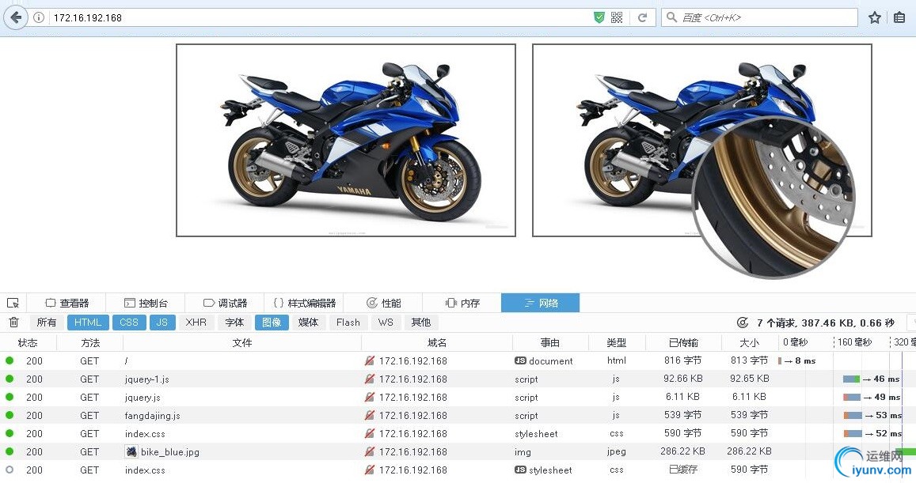
Task: Select the root document '/' request
Action: (458, 360)
